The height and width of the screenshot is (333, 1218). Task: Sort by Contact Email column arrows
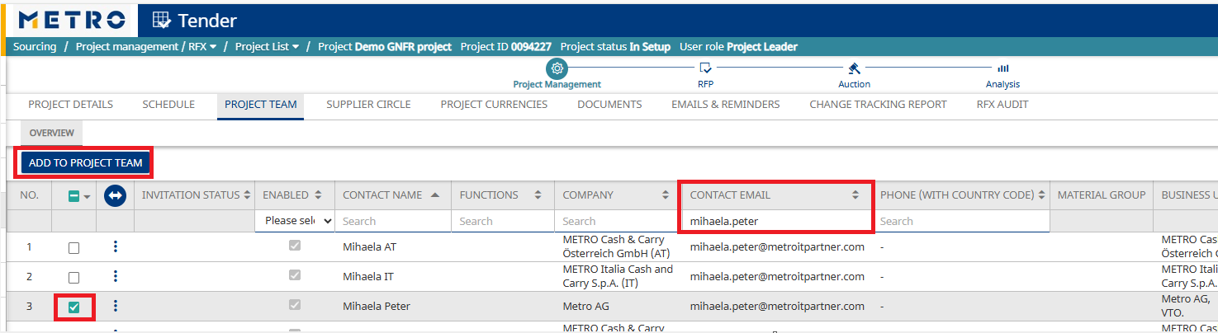(855, 195)
